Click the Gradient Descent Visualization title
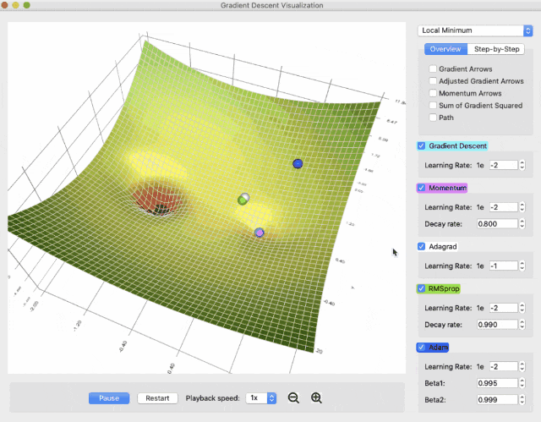This screenshot has width=541, height=422. click(272, 5)
